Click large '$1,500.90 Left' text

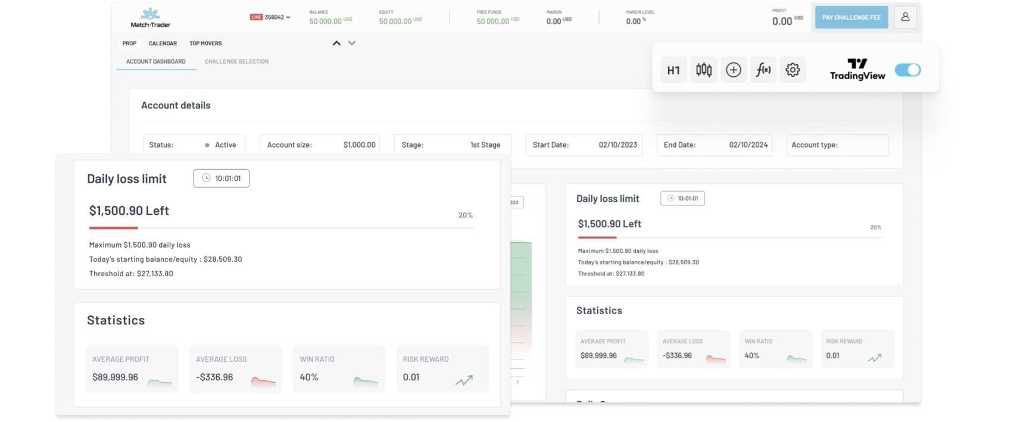click(129, 211)
